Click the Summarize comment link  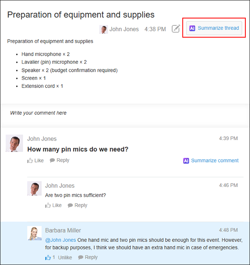point(215,161)
